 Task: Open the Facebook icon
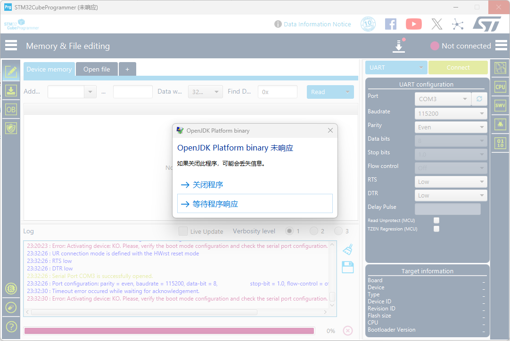click(x=391, y=24)
